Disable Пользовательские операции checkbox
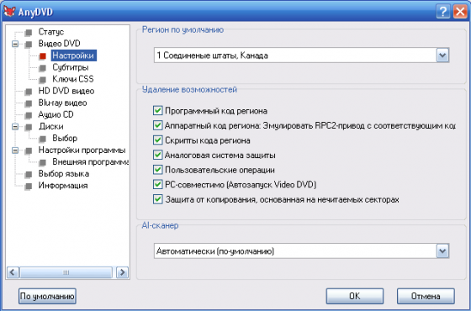This screenshot has height=311, width=471. (x=158, y=170)
